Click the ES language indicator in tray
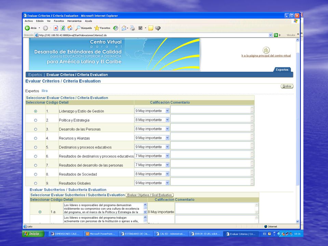The height and width of the screenshot is (246, 328). point(264,234)
